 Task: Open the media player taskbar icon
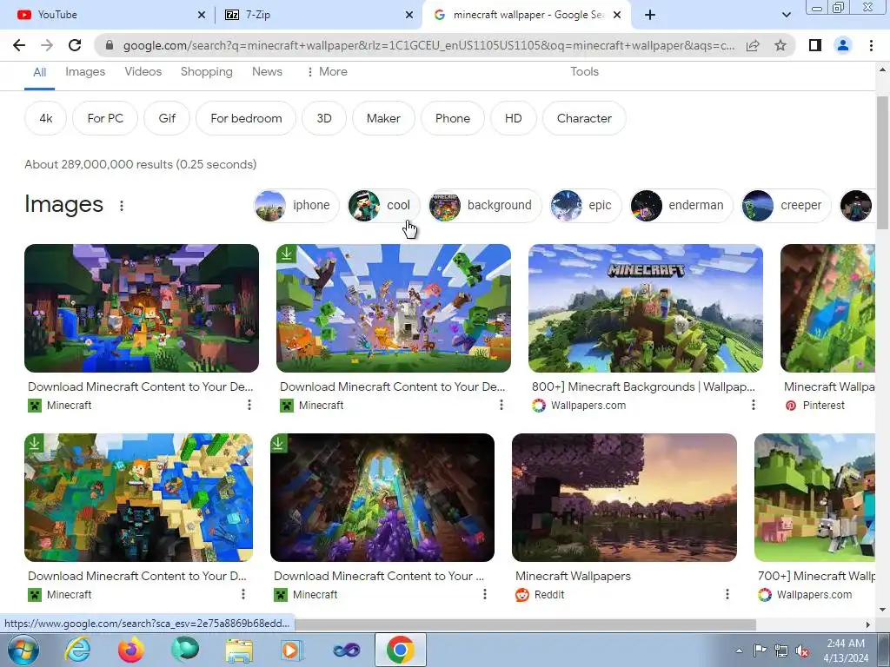point(292,650)
